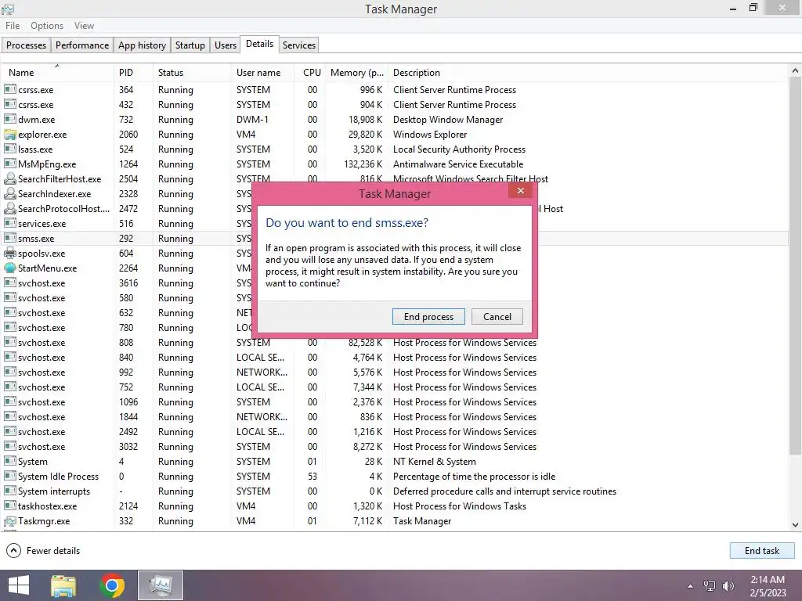Click the clock showing 2:14 AM
Screen dimensions: 802x601
click(x=768, y=580)
